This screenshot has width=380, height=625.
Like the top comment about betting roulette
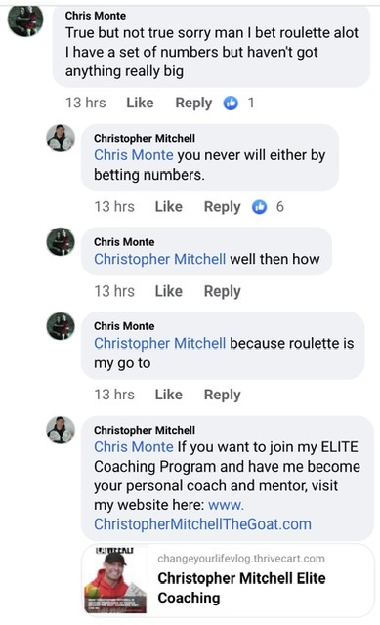pyautogui.click(x=140, y=103)
